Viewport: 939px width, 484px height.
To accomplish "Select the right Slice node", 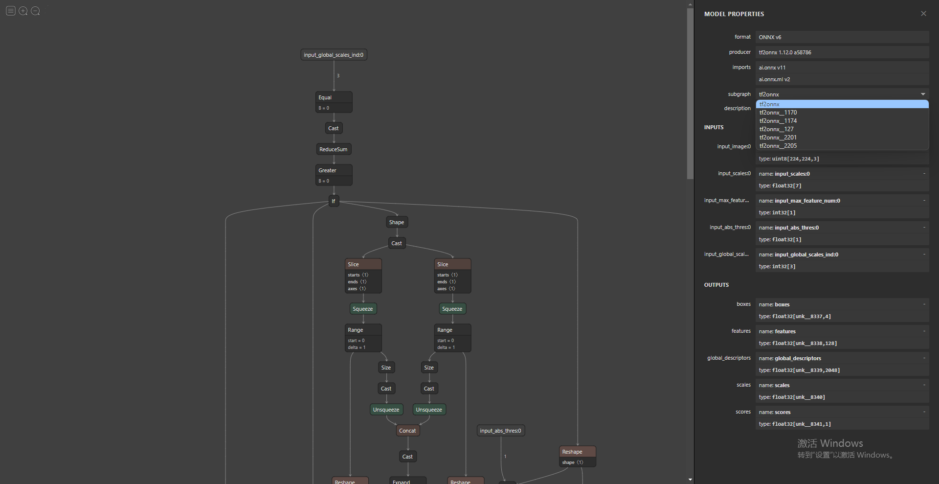I will pyautogui.click(x=452, y=276).
